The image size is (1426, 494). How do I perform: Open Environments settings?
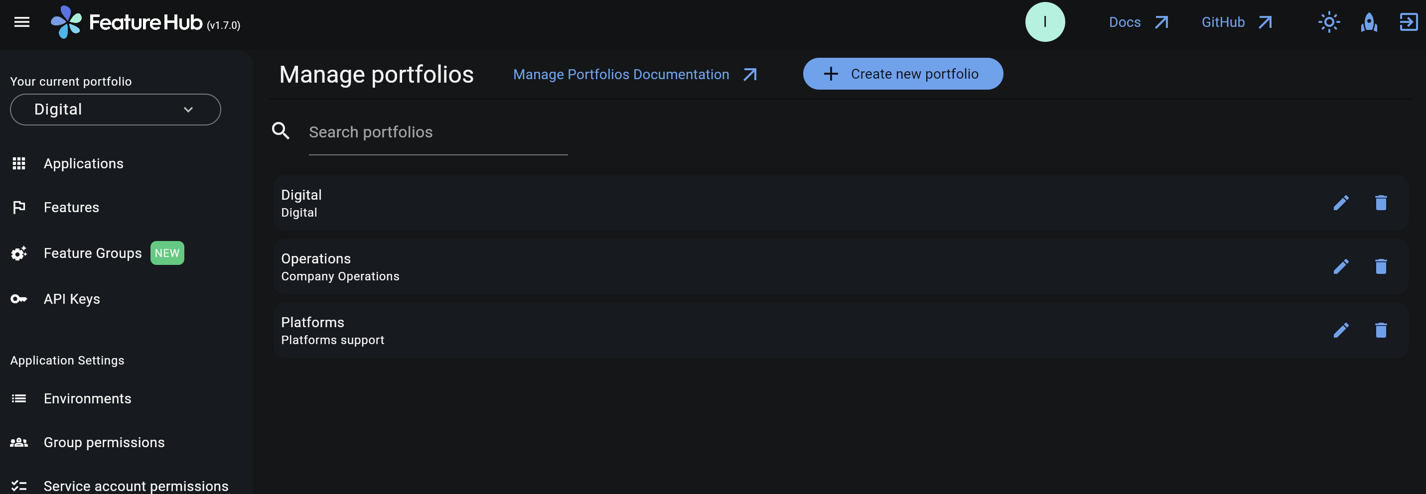(x=87, y=399)
